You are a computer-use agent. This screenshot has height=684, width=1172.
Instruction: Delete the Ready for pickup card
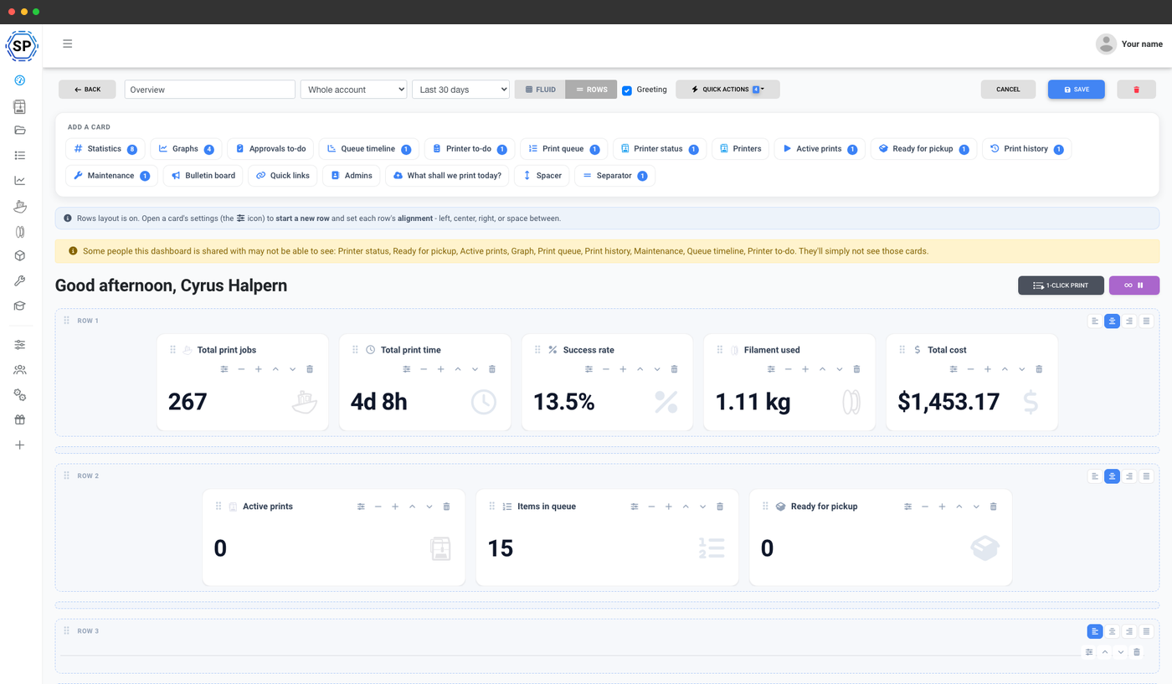click(994, 507)
